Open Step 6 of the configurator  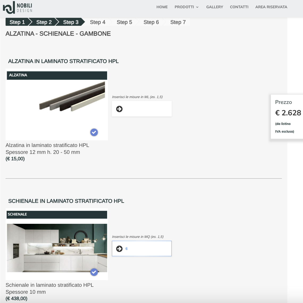click(151, 22)
